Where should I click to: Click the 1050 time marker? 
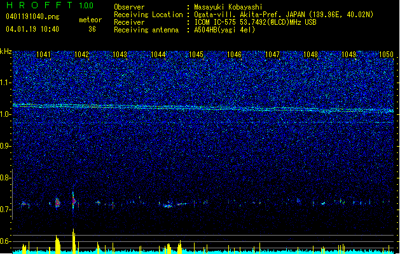386,55
